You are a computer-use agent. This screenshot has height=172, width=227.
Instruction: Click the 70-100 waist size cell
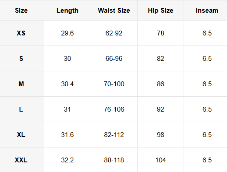[114, 84]
